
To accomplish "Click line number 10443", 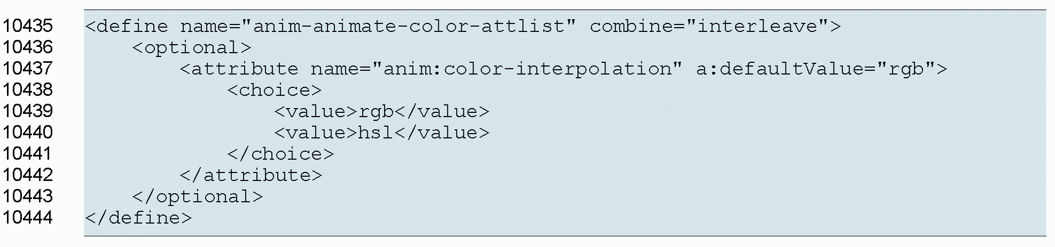I will [28, 196].
